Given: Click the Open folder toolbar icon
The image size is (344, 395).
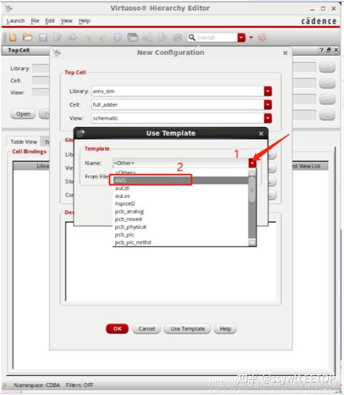Looking at the screenshot, I should click(x=27, y=37).
